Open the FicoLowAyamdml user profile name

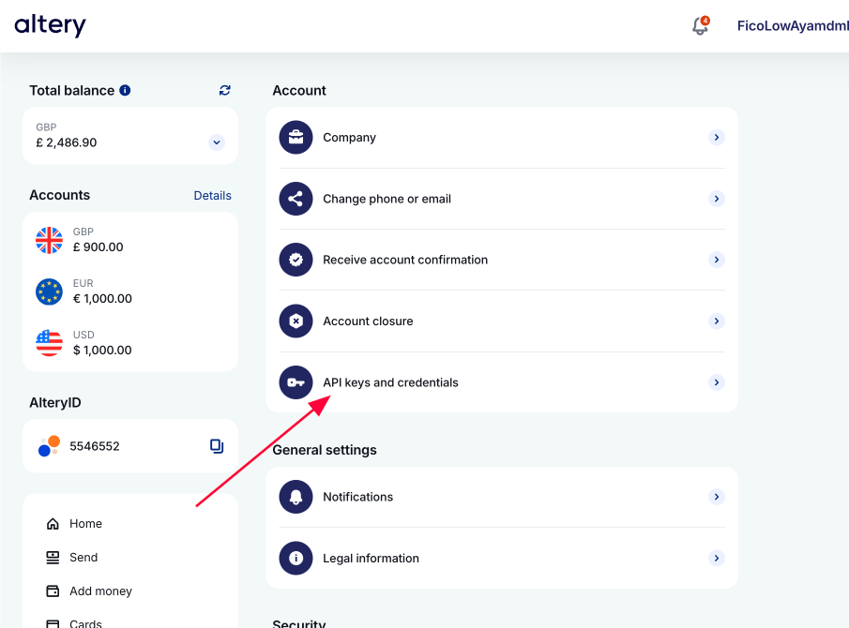[793, 26]
